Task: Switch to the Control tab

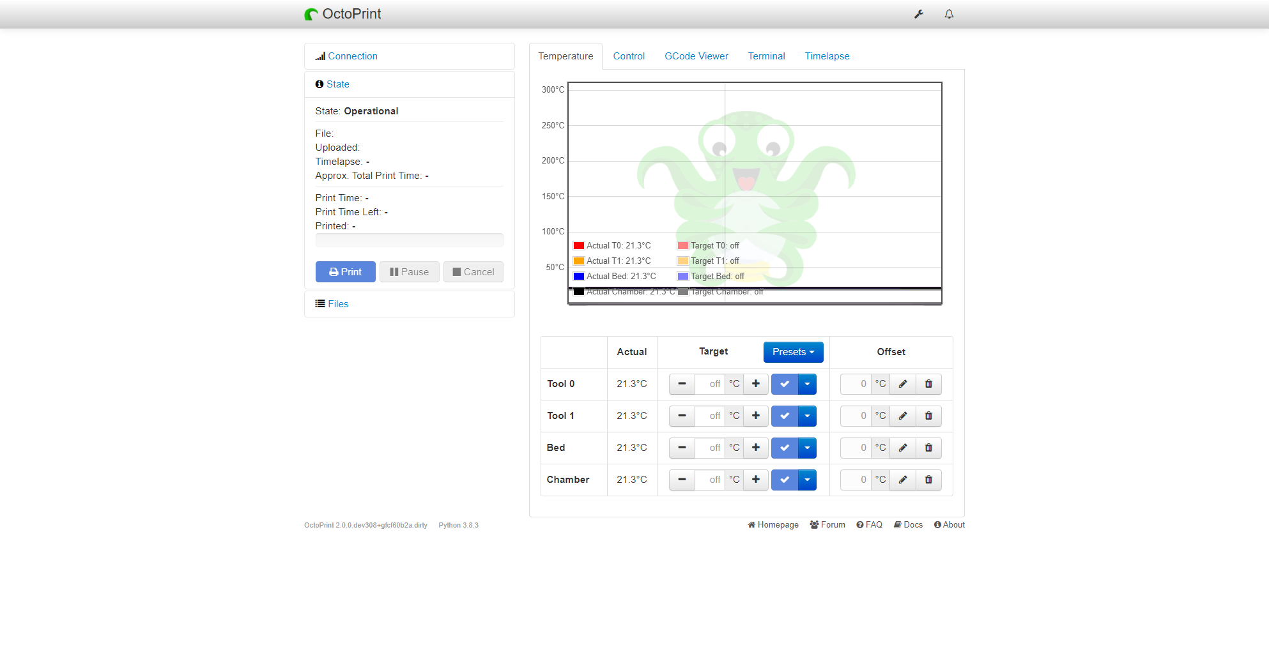Action: 629,56
